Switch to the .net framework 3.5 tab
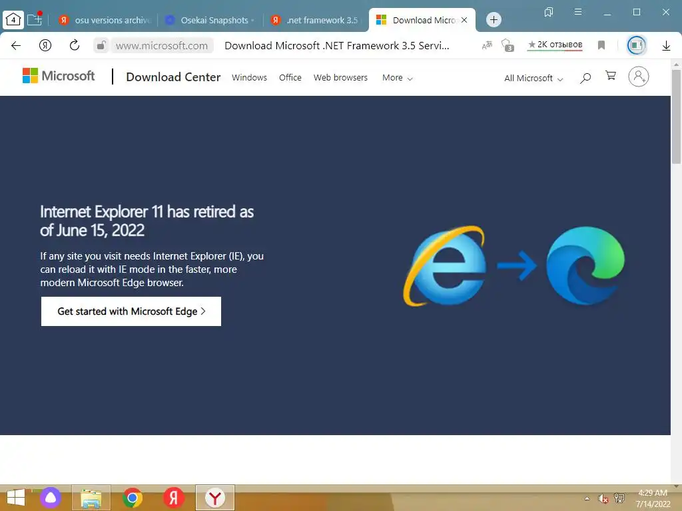This screenshot has height=511, width=682. (315, 20)
